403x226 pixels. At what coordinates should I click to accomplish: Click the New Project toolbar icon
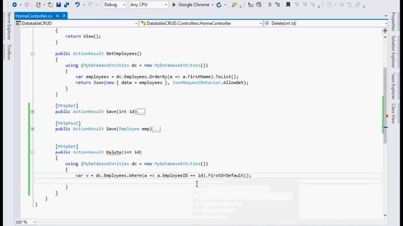(x=38, y=4)
